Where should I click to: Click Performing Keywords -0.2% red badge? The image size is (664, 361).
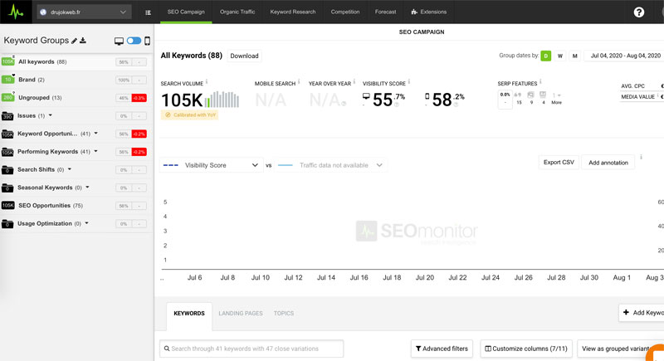pyautogui.click(x=139, y=152)
